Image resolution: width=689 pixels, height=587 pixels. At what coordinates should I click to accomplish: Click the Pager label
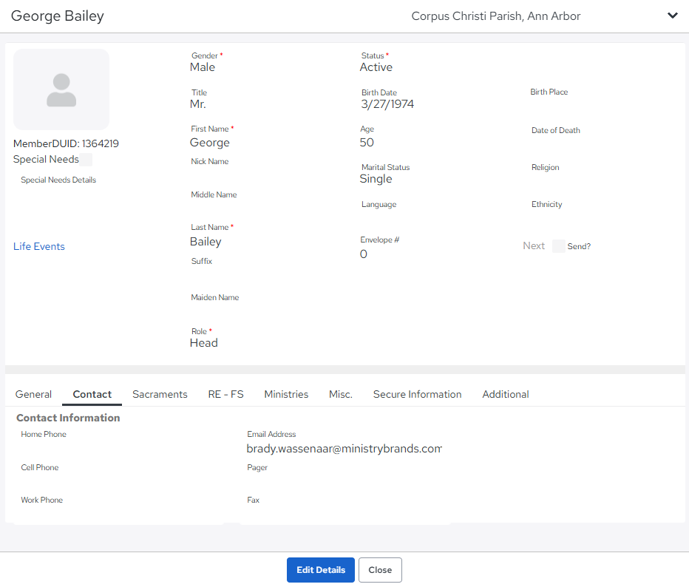[x=257, y=467]
